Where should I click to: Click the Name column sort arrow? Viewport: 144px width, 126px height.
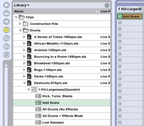click(96, 11)
